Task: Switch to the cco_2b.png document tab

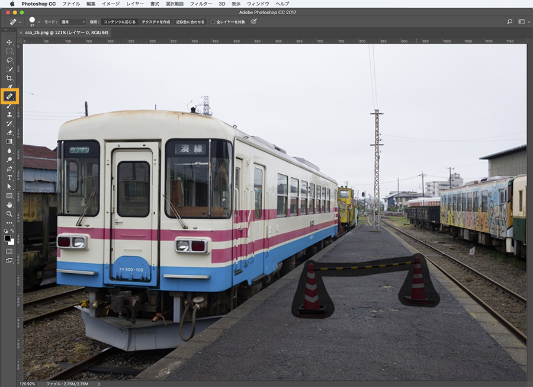Action: click(66, 33)
